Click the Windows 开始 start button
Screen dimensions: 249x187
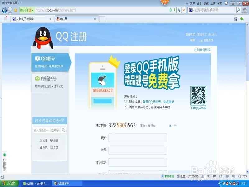[9, 183]
